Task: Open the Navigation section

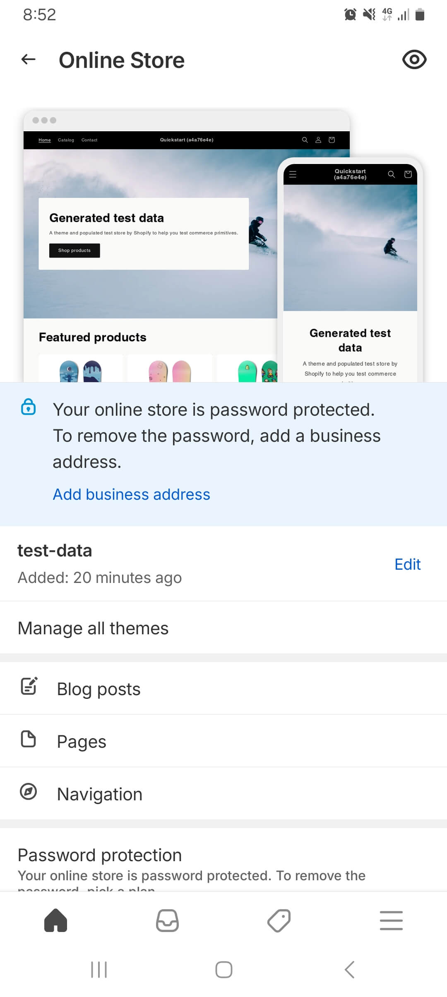Action: pos(99,794)
